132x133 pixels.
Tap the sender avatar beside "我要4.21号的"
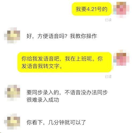pos(121,10)
